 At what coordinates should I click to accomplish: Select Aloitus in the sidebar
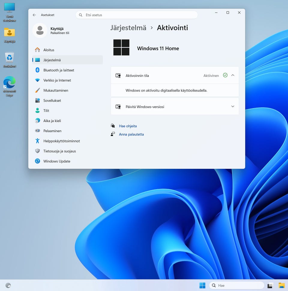click(49, 50)
